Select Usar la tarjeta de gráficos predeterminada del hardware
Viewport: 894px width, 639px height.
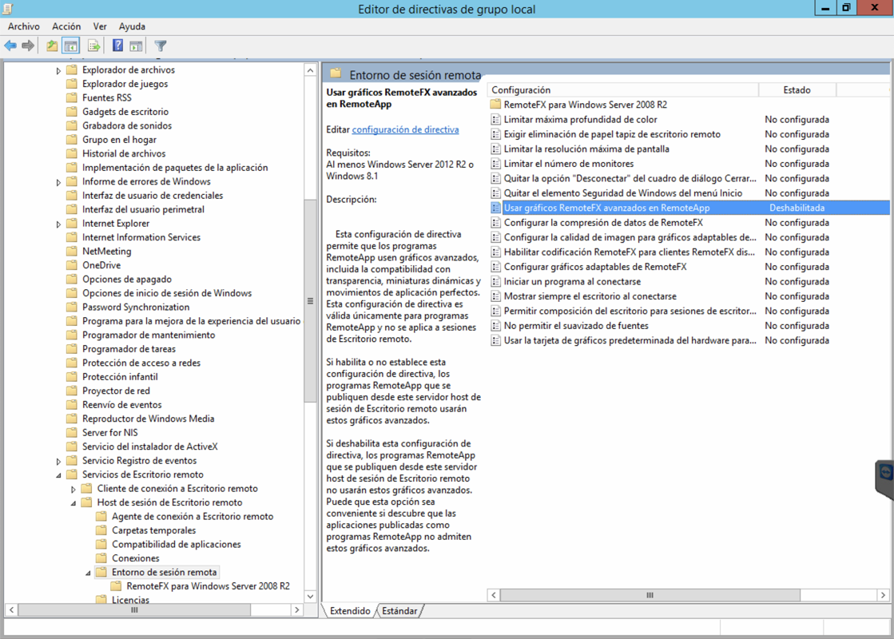(x=630, y=340)
